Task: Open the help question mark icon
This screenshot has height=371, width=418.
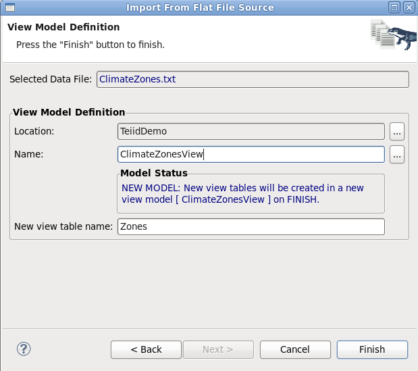Action: point(24,349)
